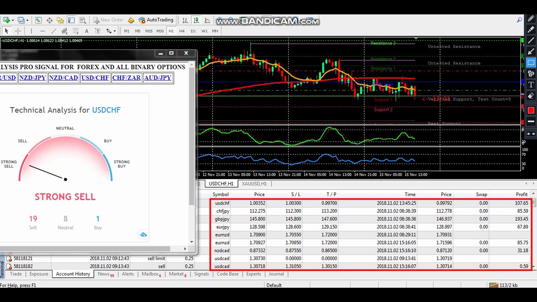Pick the red color swatch in Bandicam toolbar

coord(531,110)
